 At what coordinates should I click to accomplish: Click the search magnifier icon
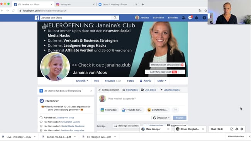115,18
